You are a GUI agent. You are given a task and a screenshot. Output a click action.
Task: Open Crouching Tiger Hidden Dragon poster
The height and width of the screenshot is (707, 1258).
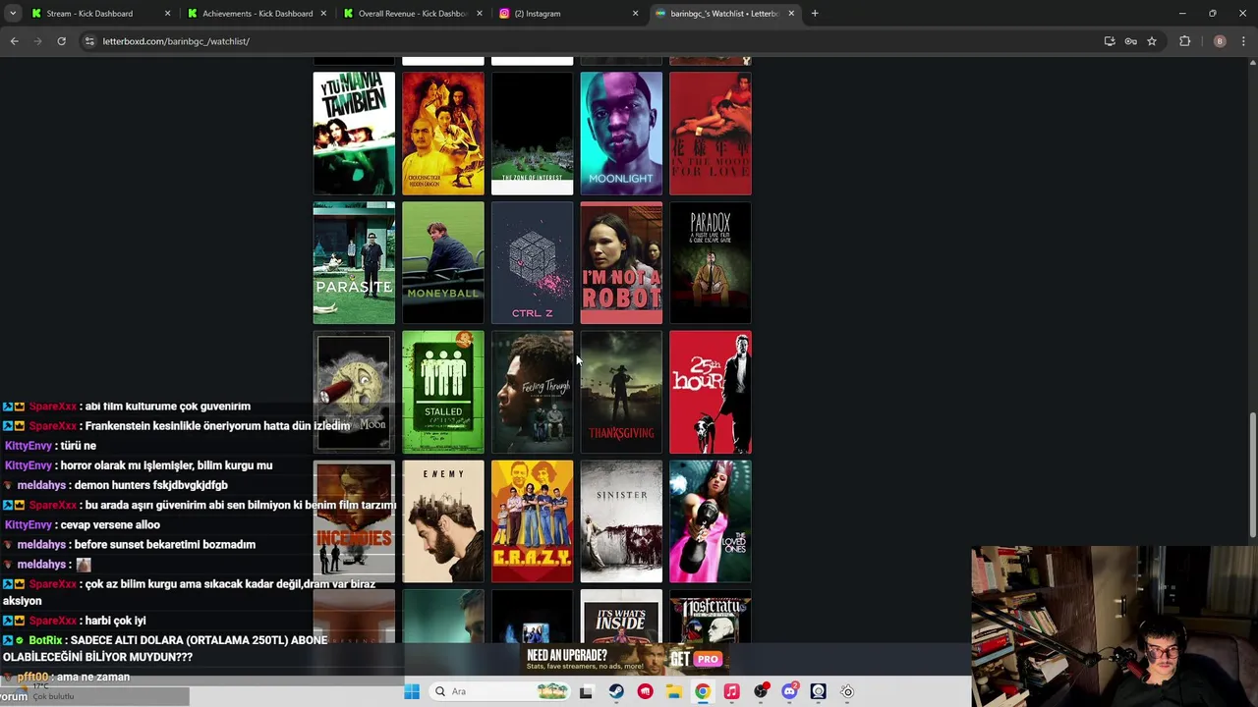[x=443, y=134]
